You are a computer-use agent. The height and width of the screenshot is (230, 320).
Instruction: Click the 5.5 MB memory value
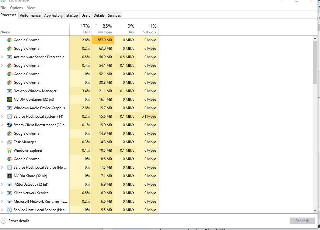point(106,210)
